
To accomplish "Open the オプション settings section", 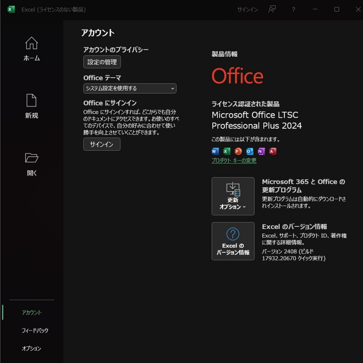I will tap(31, 349).
